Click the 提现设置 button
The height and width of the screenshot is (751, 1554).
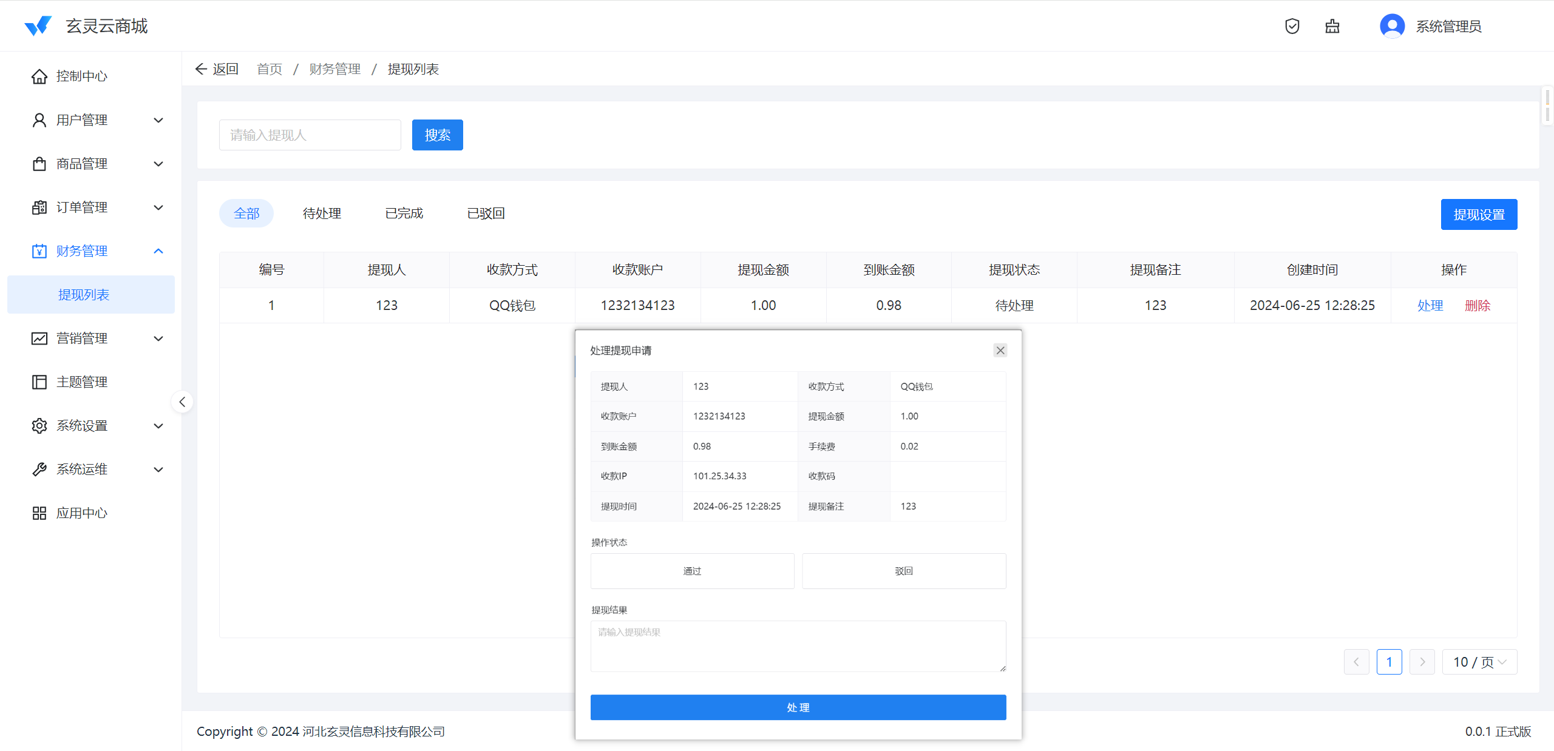pyautogui.click(x=1479, y=215)
